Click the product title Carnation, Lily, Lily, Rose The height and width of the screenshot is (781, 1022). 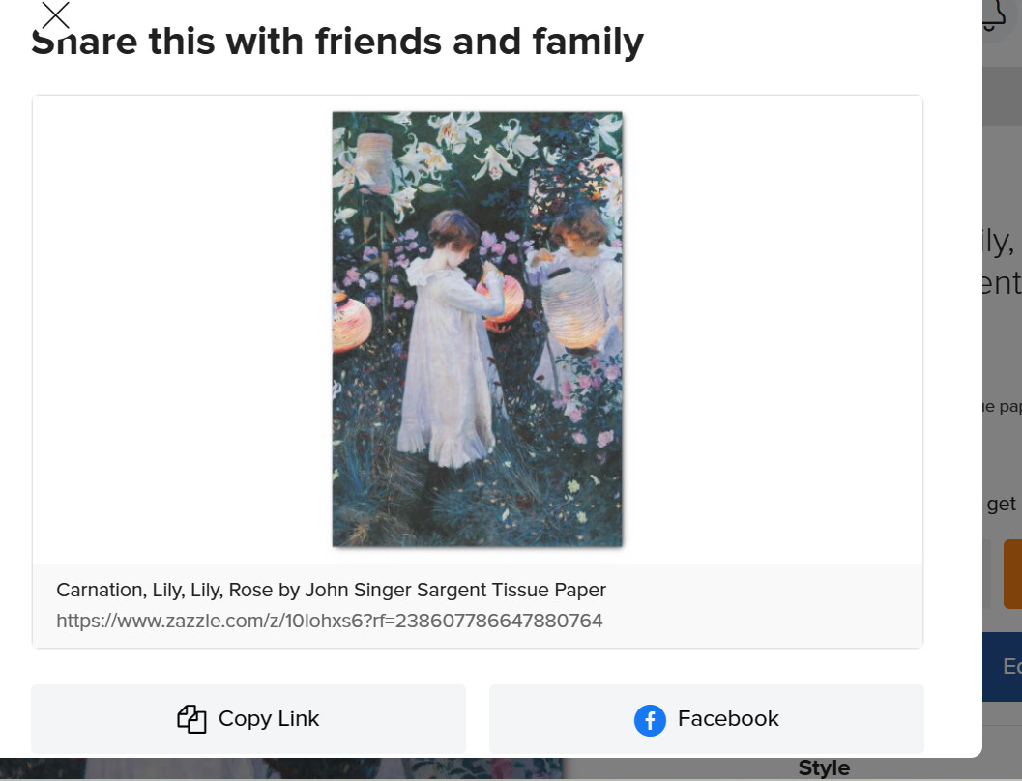click(x=331, y=590)
